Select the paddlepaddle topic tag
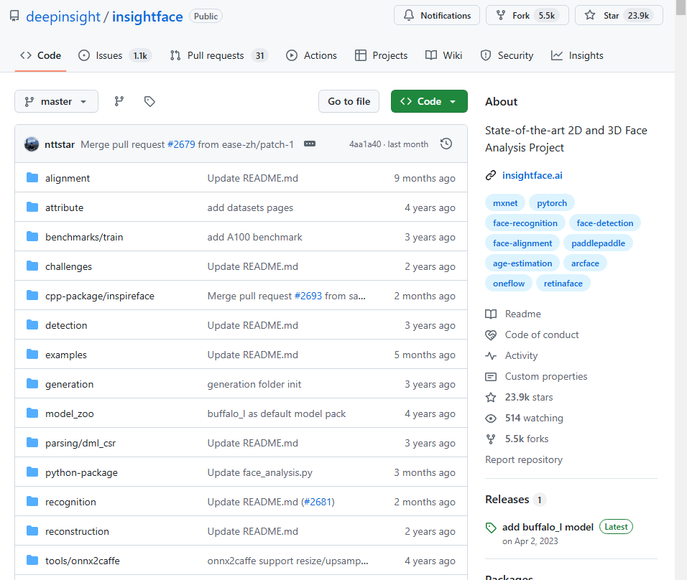This screenshot has width=687, height=580. [x=598, y=243]
